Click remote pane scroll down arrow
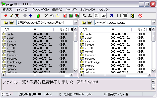This screenshot has width=157, height=98. pyautogui.click(x=154, y=71)
